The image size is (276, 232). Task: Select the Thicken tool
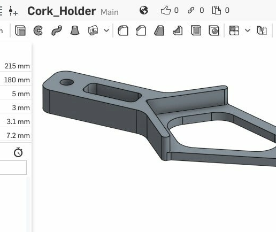coord(93,30)
